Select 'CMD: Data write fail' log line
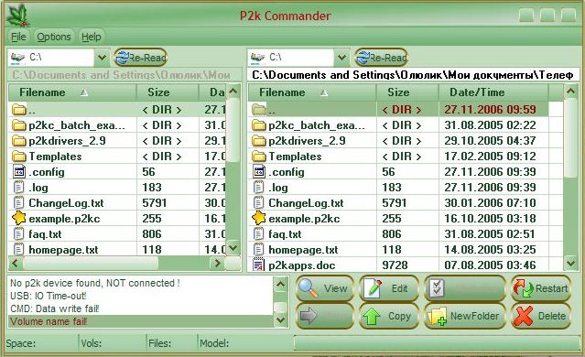Screen dimensions: 585x357 (141, 308)
